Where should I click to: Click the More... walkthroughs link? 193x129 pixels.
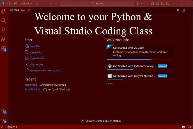tap(110, 83)
